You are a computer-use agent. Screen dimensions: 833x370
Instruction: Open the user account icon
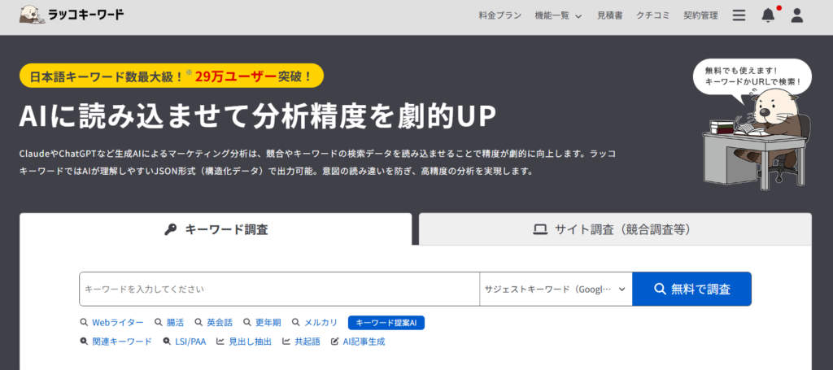point(797,15)
